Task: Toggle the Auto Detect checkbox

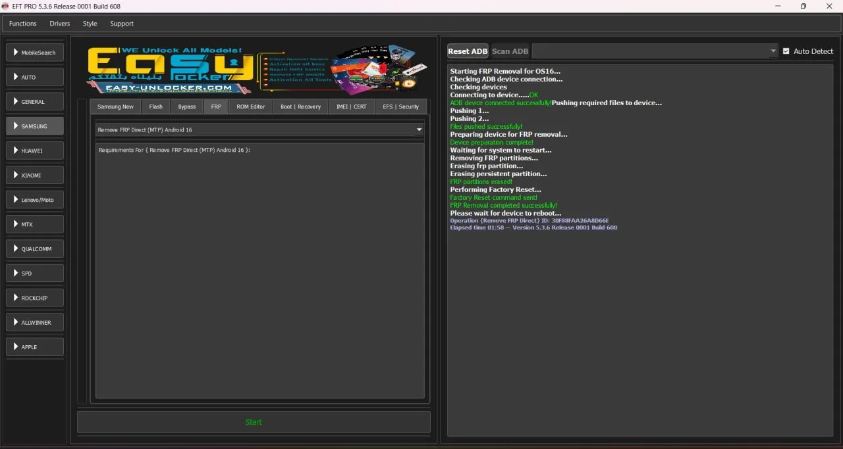Action: (x=786, y=51)
